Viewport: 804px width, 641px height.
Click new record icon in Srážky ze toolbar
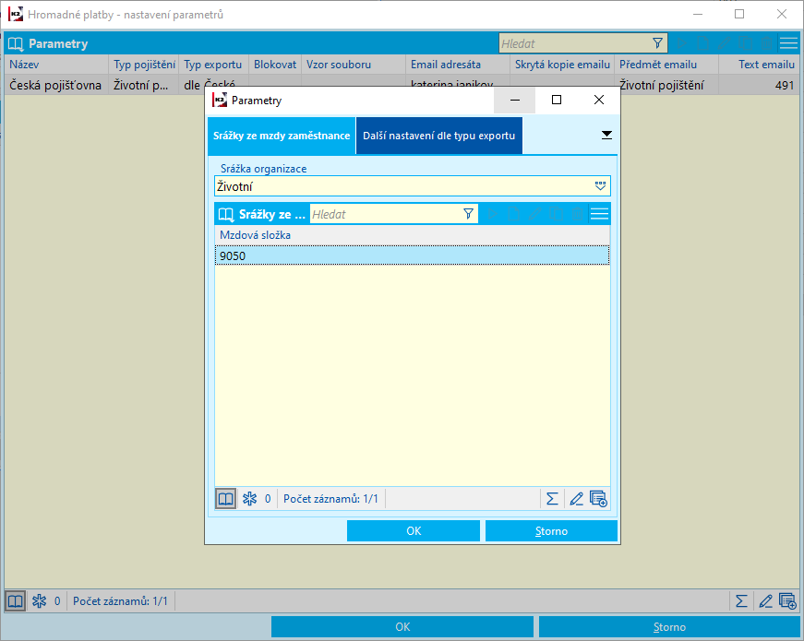[513, 214]
